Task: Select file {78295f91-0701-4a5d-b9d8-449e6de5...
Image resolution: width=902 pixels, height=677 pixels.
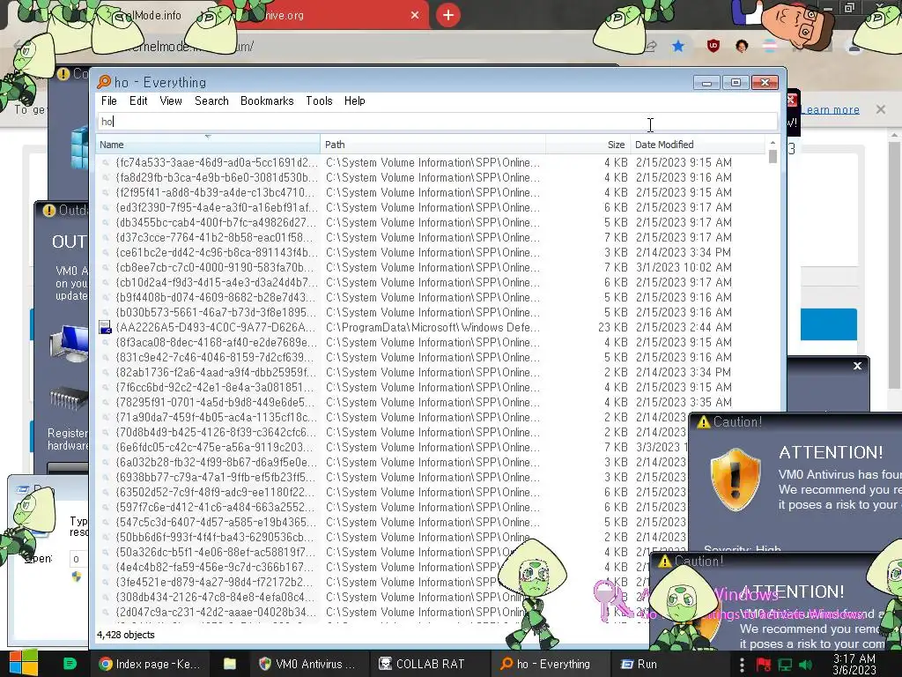Action: pyautogui.click(x=217, y=402)
